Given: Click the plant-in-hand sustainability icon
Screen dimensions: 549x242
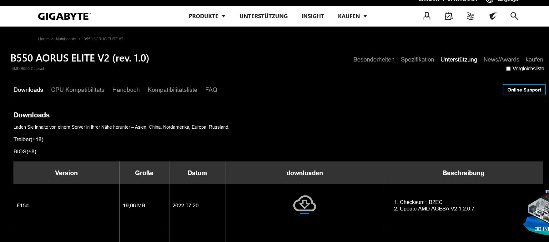Looking at the screenshot, I should point(471,16).
